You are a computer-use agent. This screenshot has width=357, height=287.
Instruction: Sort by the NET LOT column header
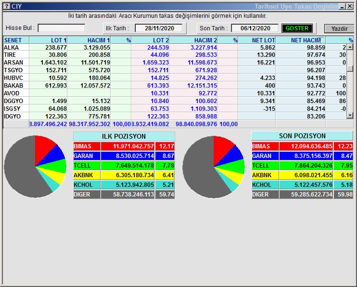(x=257, y=40)
